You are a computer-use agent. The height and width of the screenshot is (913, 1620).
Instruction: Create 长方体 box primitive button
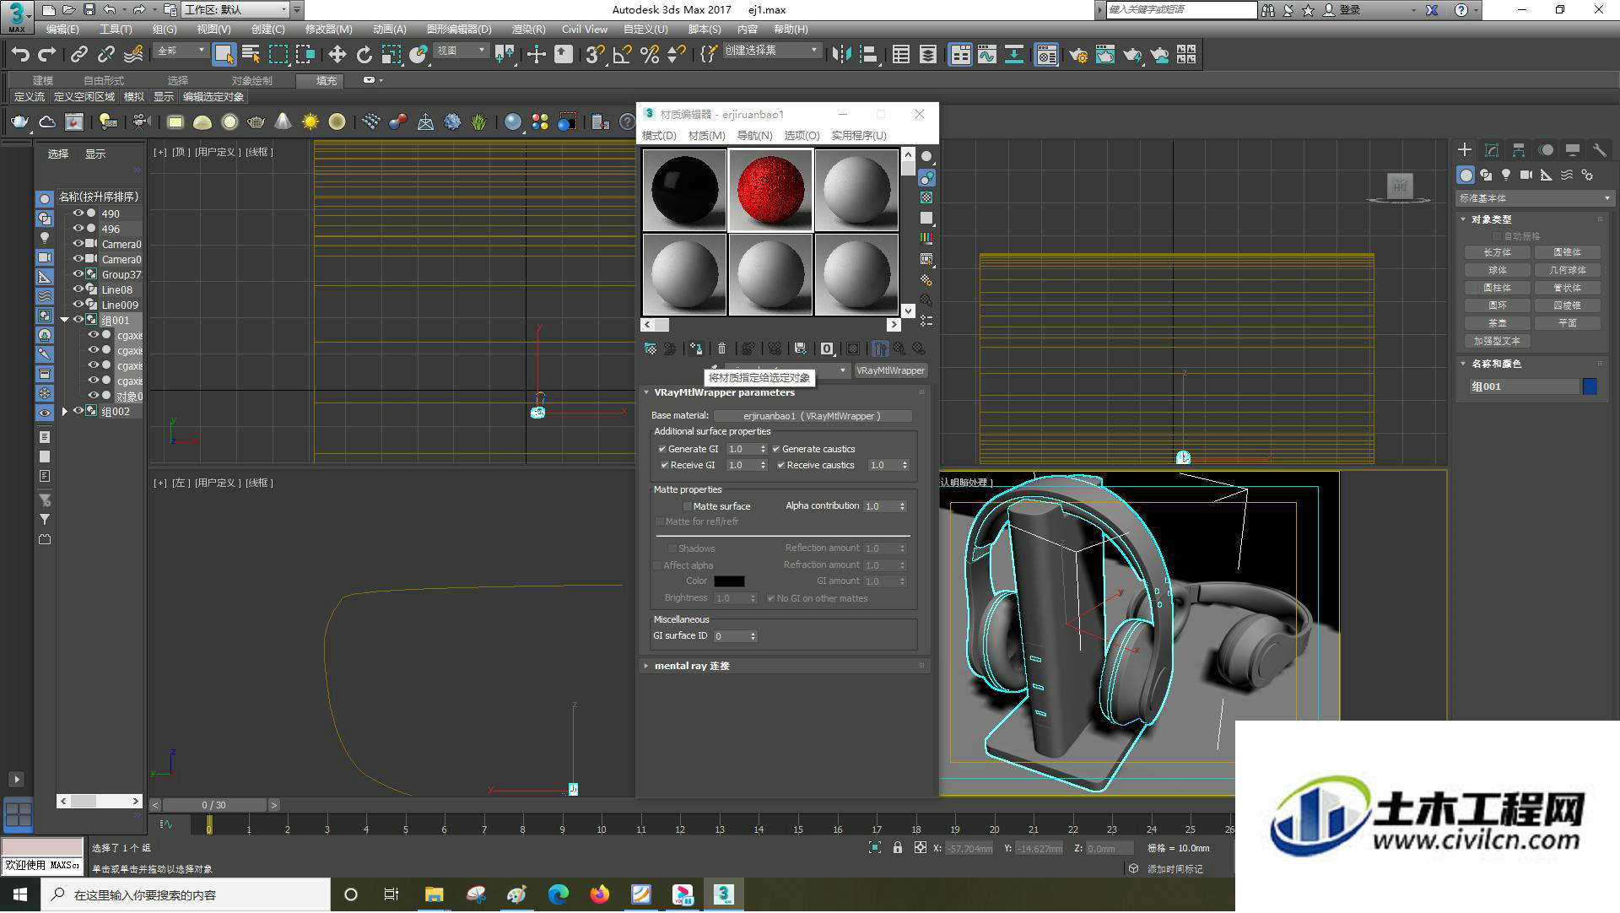pyautogui.click(x=1497, y=253)
